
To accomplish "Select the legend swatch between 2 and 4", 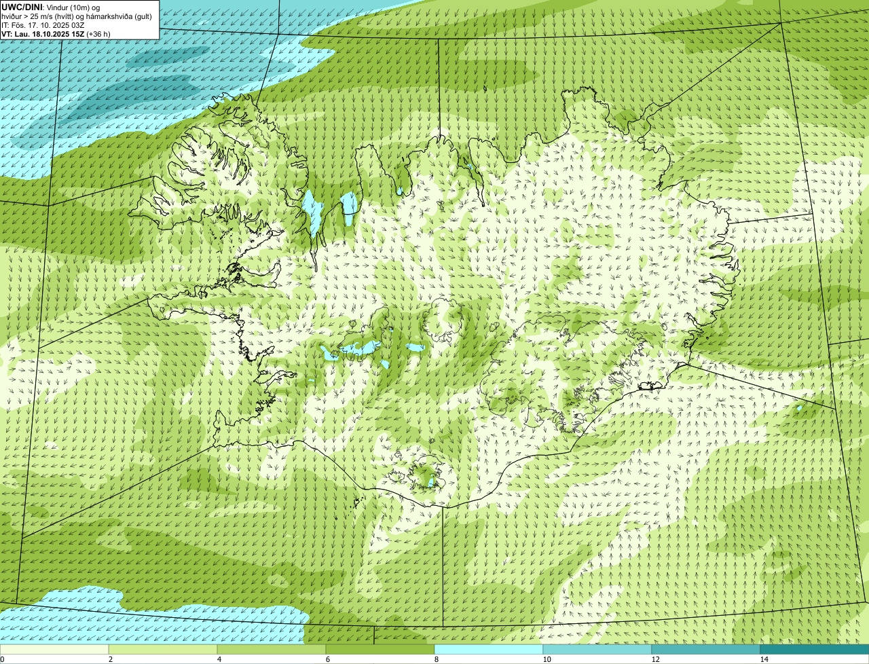I will pyautogui.click(x=163, y=650).
